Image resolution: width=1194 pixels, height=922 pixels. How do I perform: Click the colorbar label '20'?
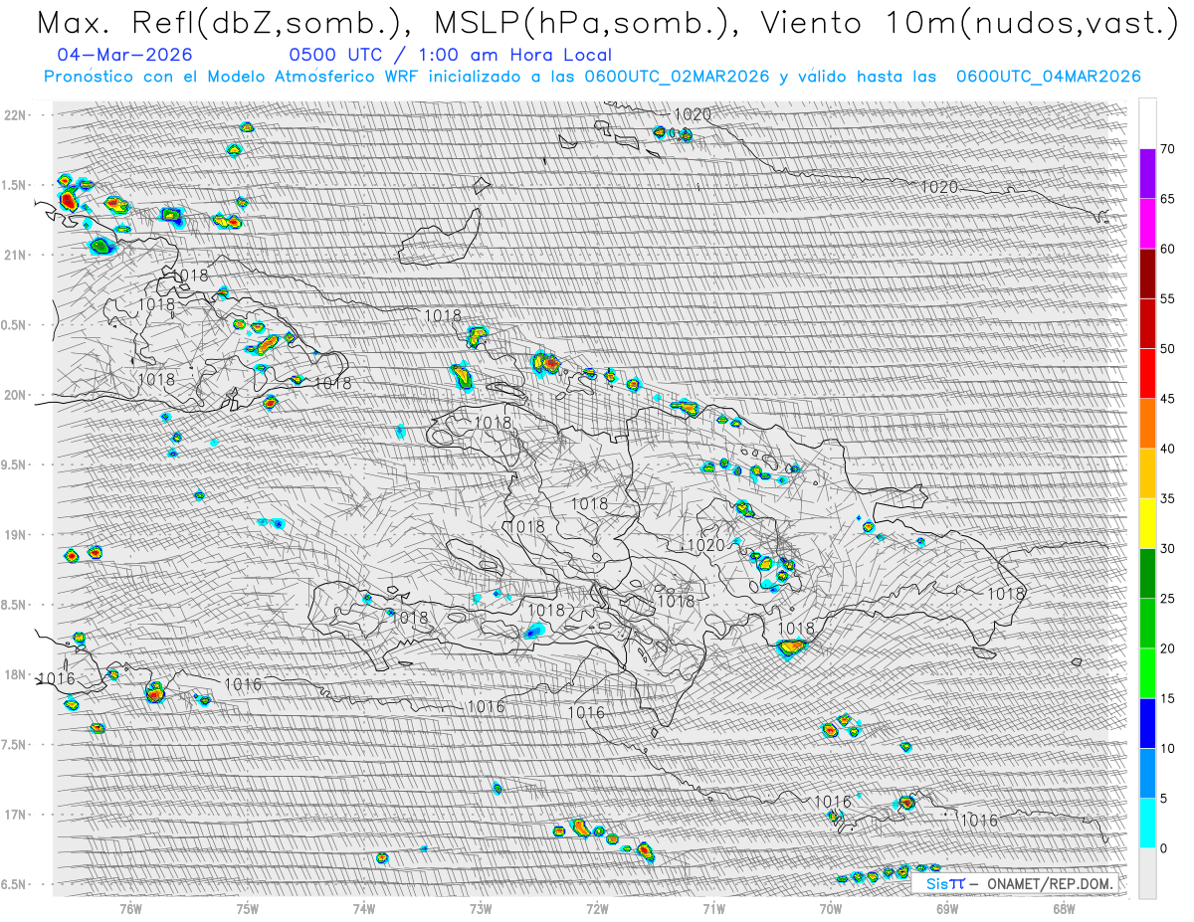1167,648
